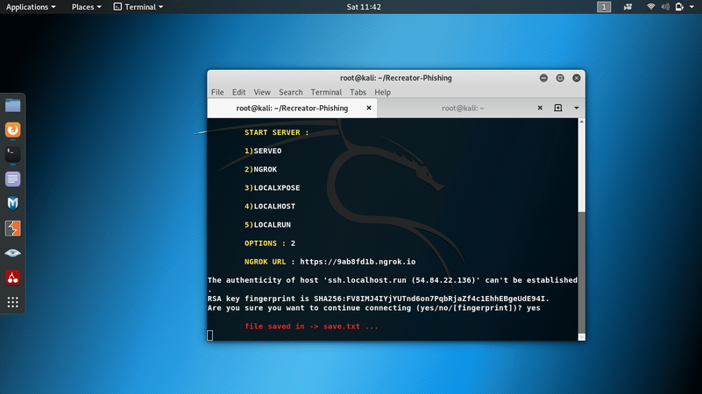Open the system menu arrow
702x394 pixels.
(x=691, y=7)
